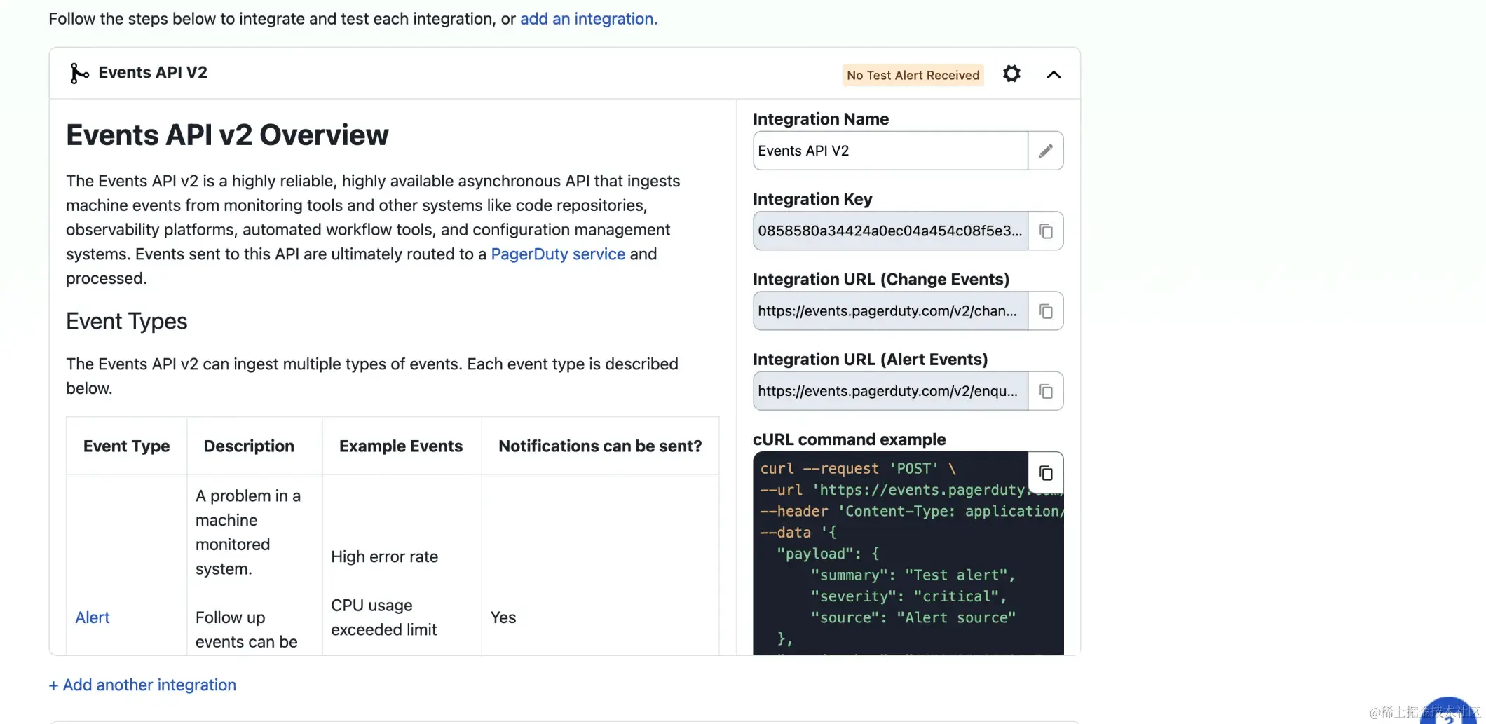This screenshot has width=1486, height=724.
Task: Collapse the Events API V2 panel
Action: pos(1054,75)
